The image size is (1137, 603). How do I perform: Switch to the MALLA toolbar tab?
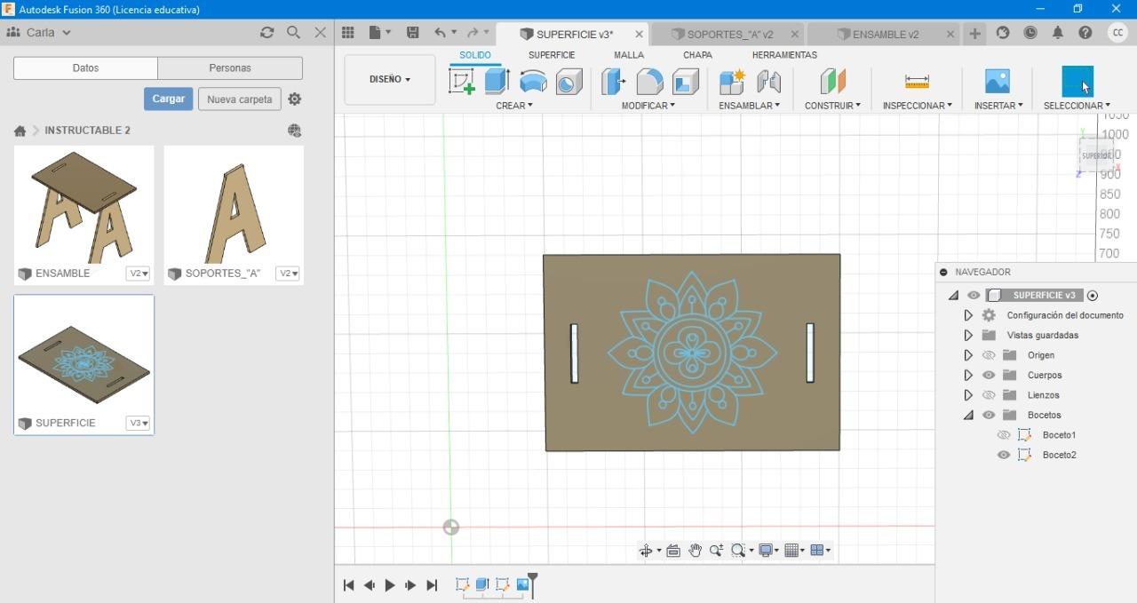(x=629, y=55)
